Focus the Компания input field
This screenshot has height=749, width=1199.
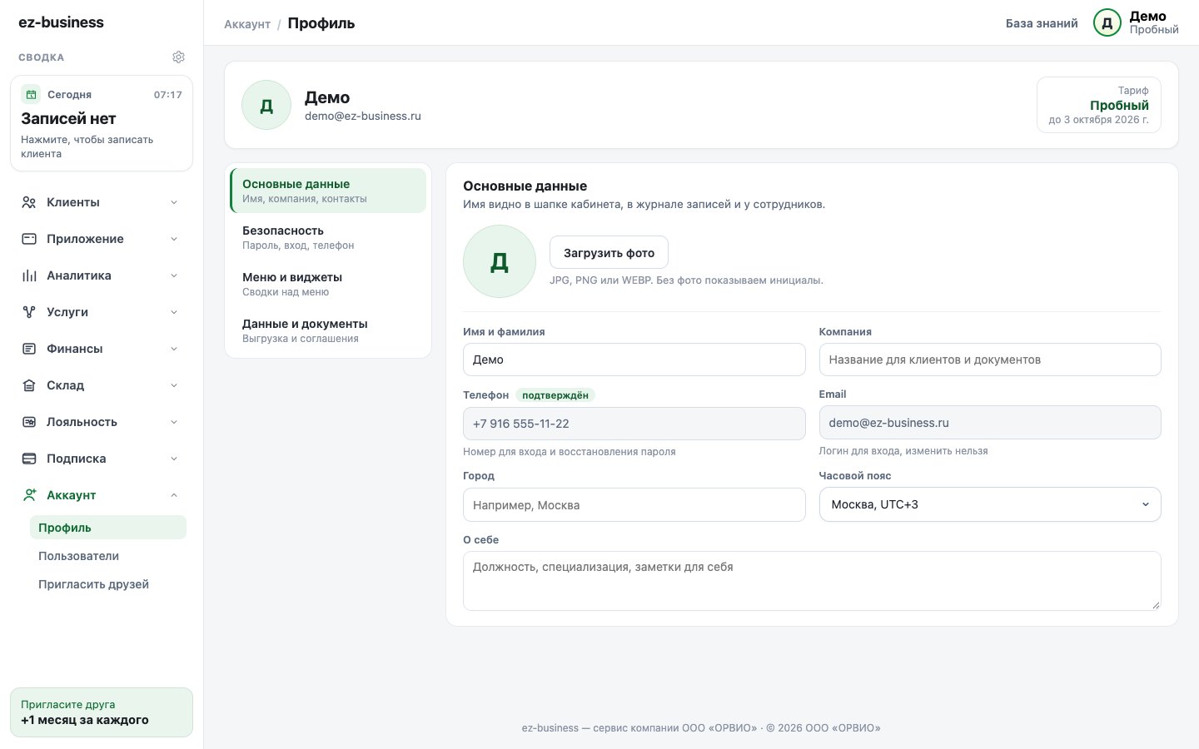click(990, 360)
